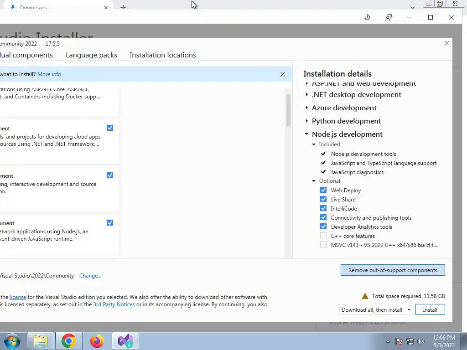Select 'JavaScript diagnostics' included item
467x350 pixels.
click(x=357, y=172)
